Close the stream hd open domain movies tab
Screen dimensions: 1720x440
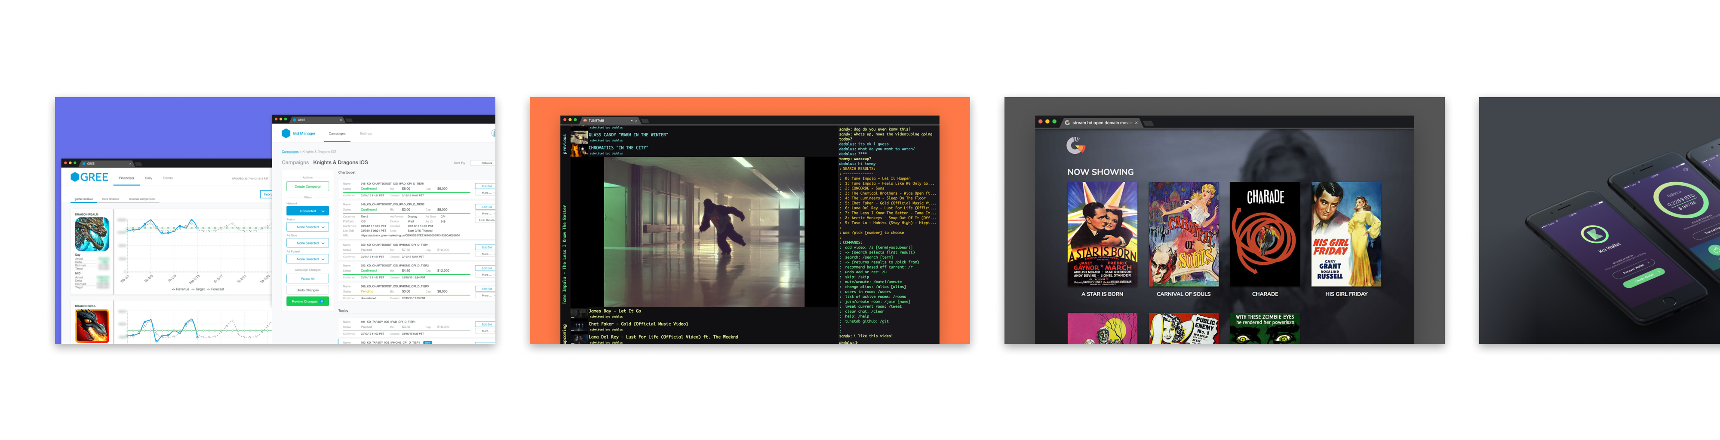coord(1136,123)
